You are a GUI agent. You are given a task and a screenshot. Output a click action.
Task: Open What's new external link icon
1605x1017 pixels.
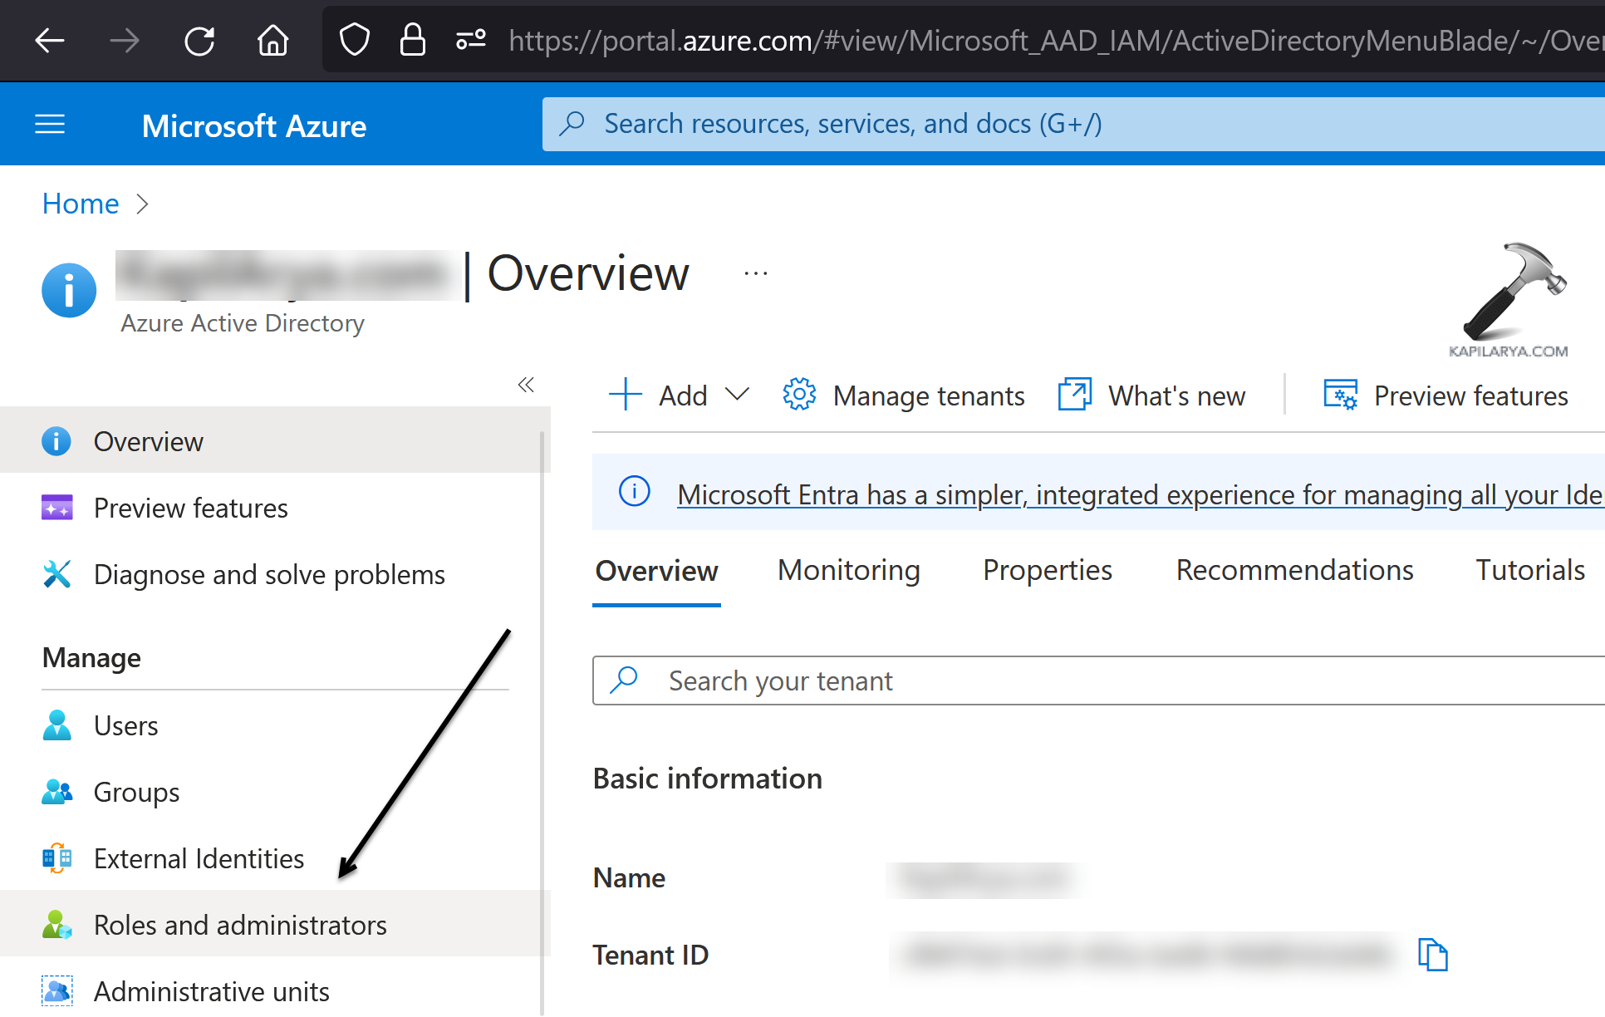coord(1074,395)
